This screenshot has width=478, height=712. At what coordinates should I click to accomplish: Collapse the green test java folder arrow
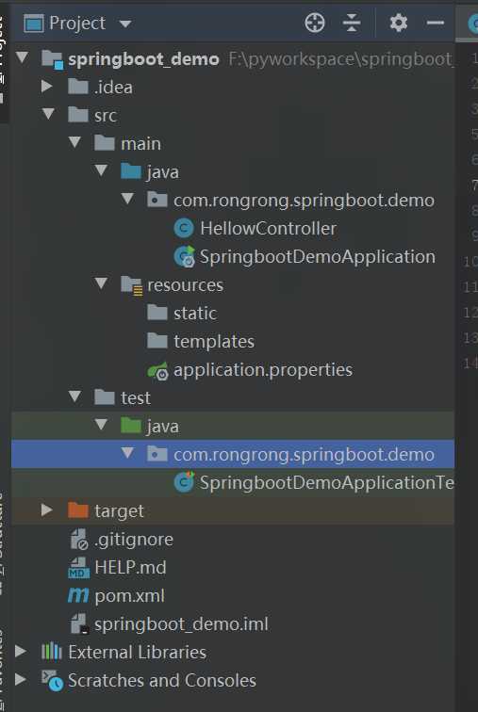tap(101, 425)
